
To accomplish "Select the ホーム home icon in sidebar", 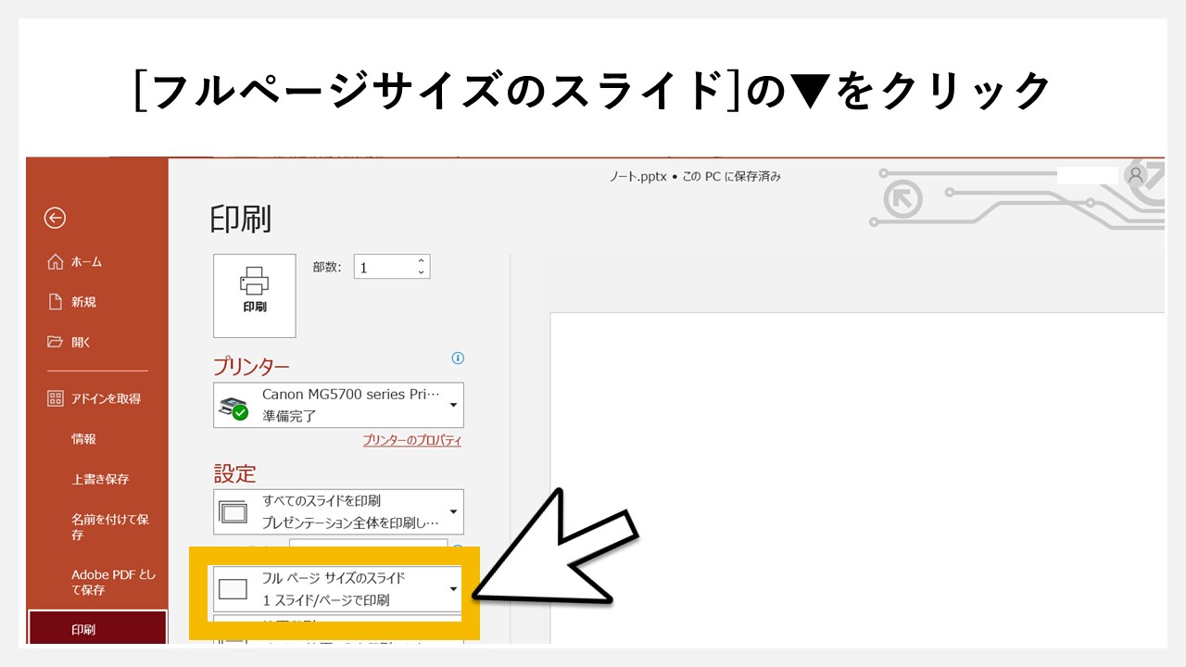I will 56,261.
